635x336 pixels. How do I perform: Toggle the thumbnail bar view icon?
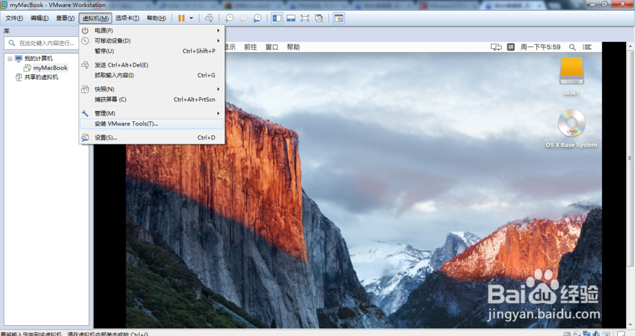coord(291,18)
